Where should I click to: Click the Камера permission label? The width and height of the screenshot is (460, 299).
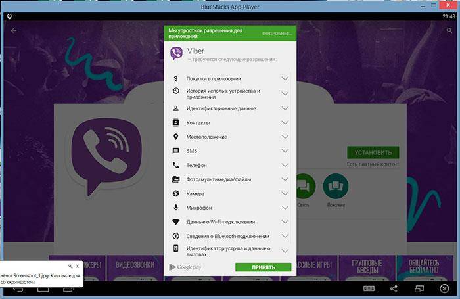(195, 194)
